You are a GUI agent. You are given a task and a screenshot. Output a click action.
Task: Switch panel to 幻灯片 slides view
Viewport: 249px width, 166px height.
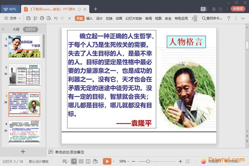click(30, 29)
